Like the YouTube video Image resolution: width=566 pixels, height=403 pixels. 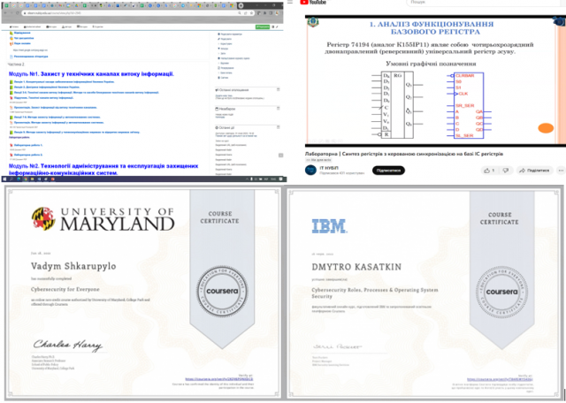(x=489, y=171)
